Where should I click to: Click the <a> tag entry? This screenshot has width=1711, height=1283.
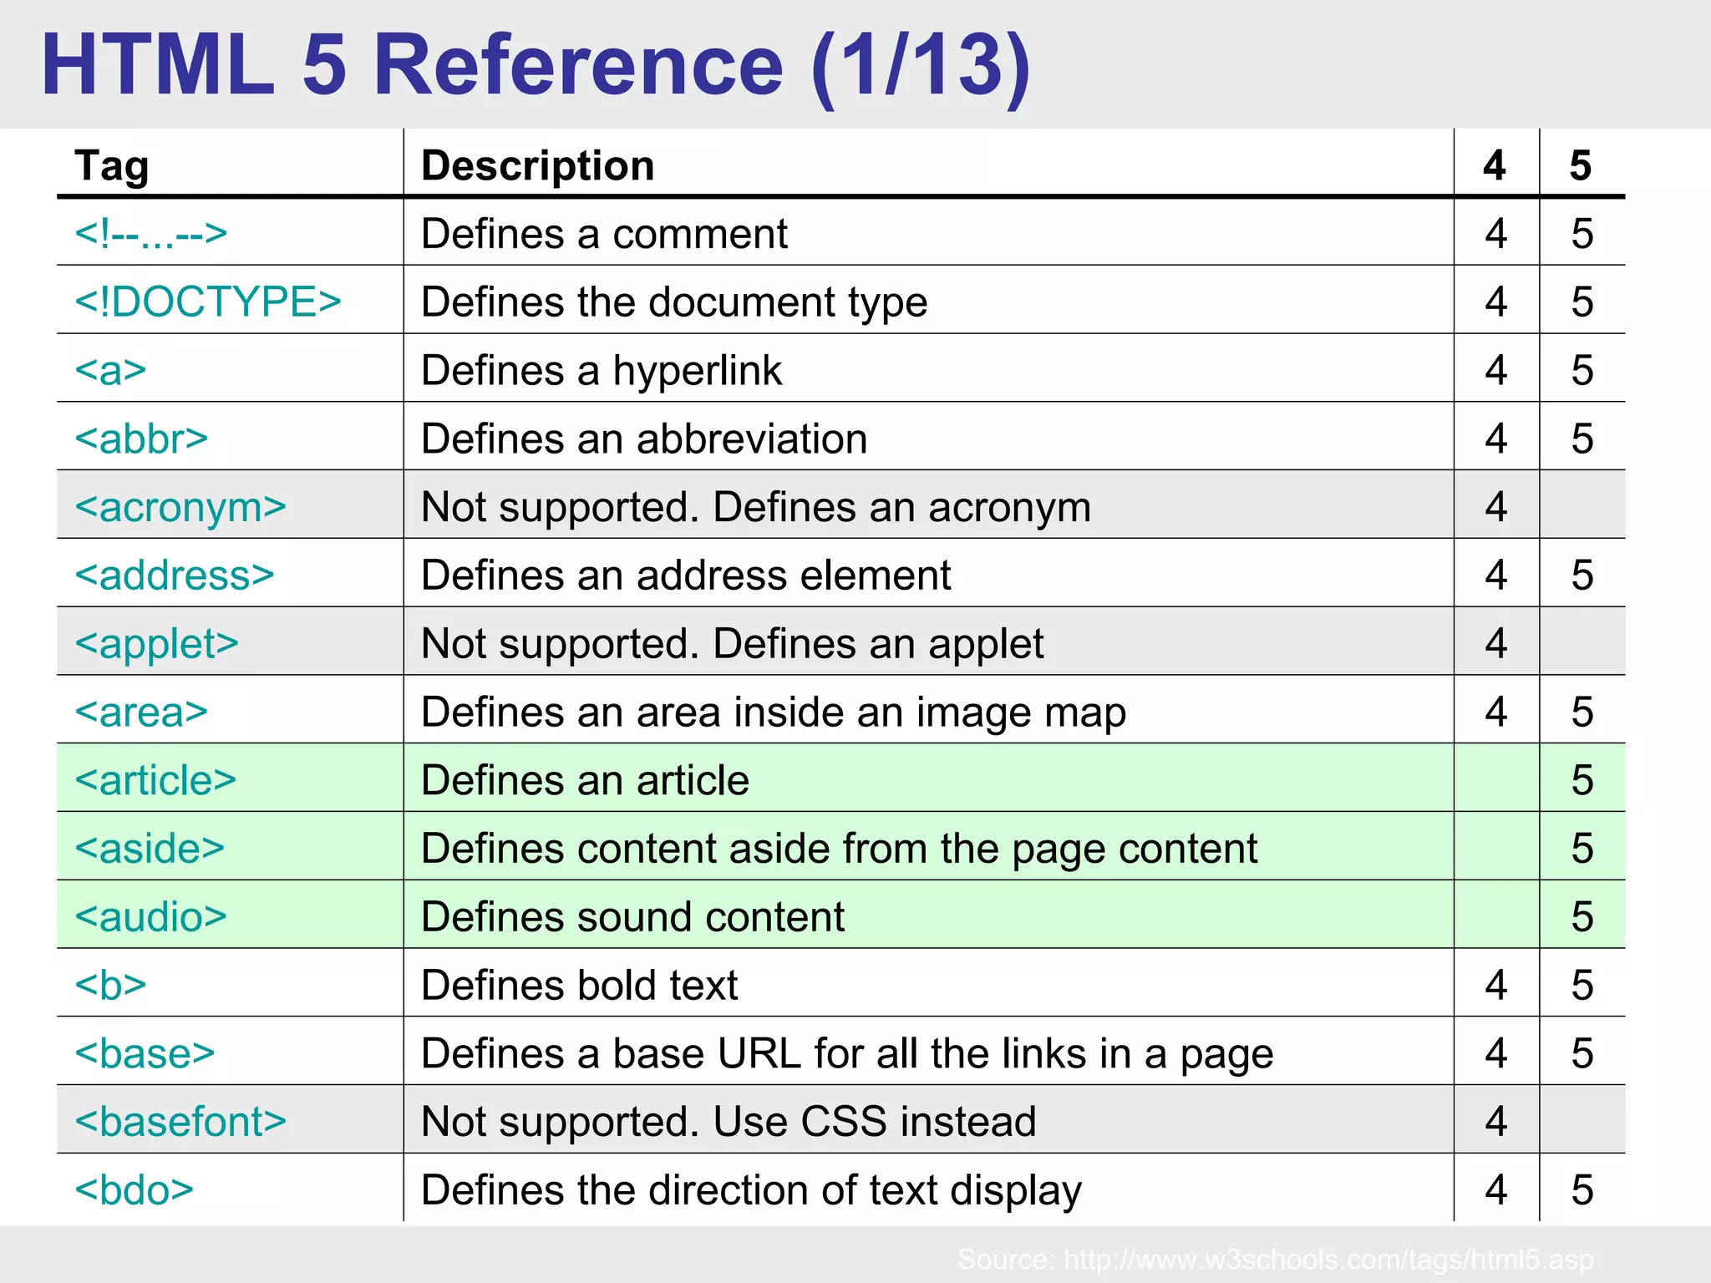tap(110, 370)
